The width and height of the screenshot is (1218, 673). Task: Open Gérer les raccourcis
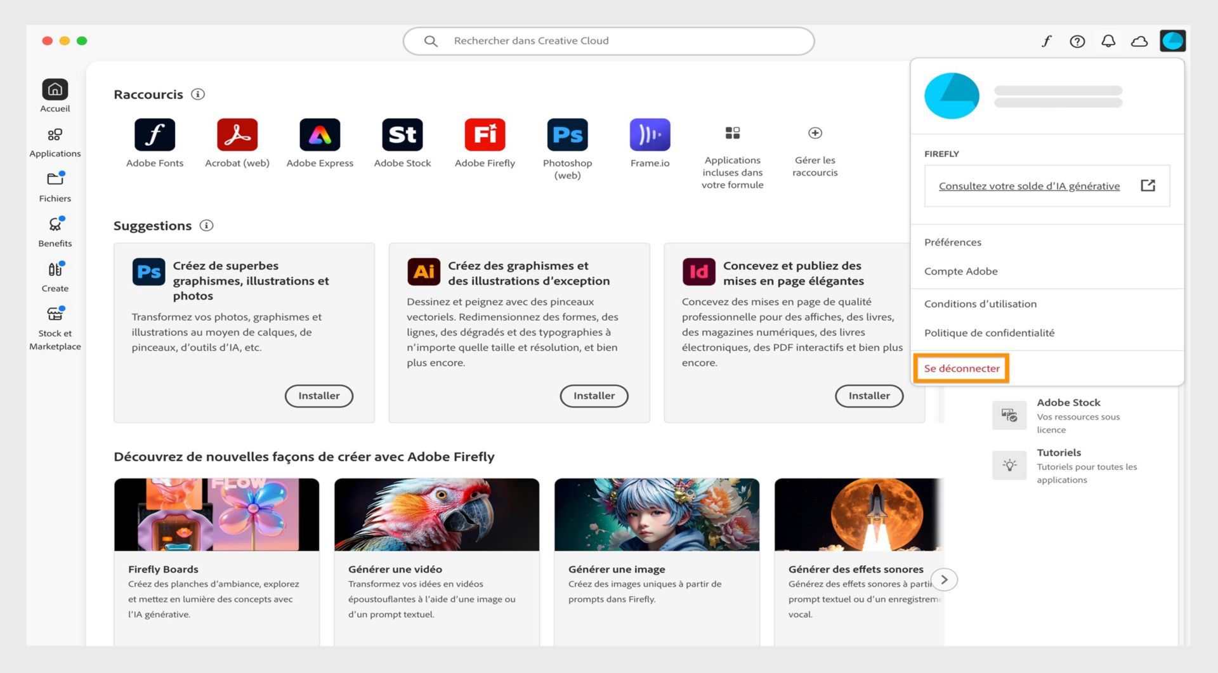click(815, 134)
